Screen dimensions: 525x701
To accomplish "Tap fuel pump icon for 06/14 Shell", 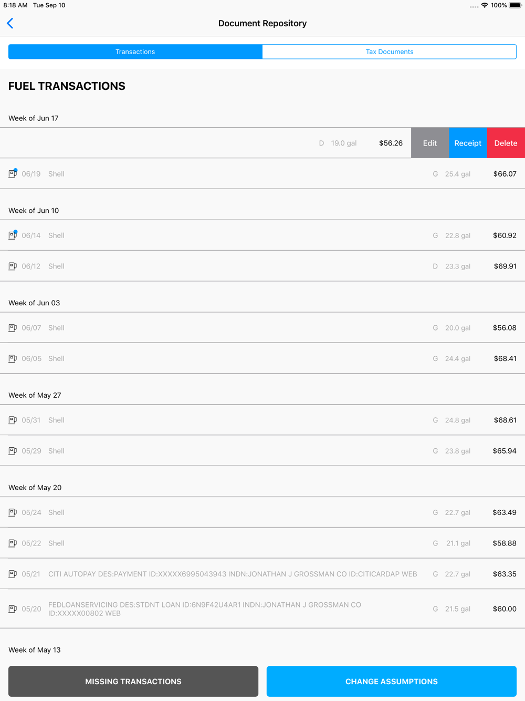I will click(13, 235).
